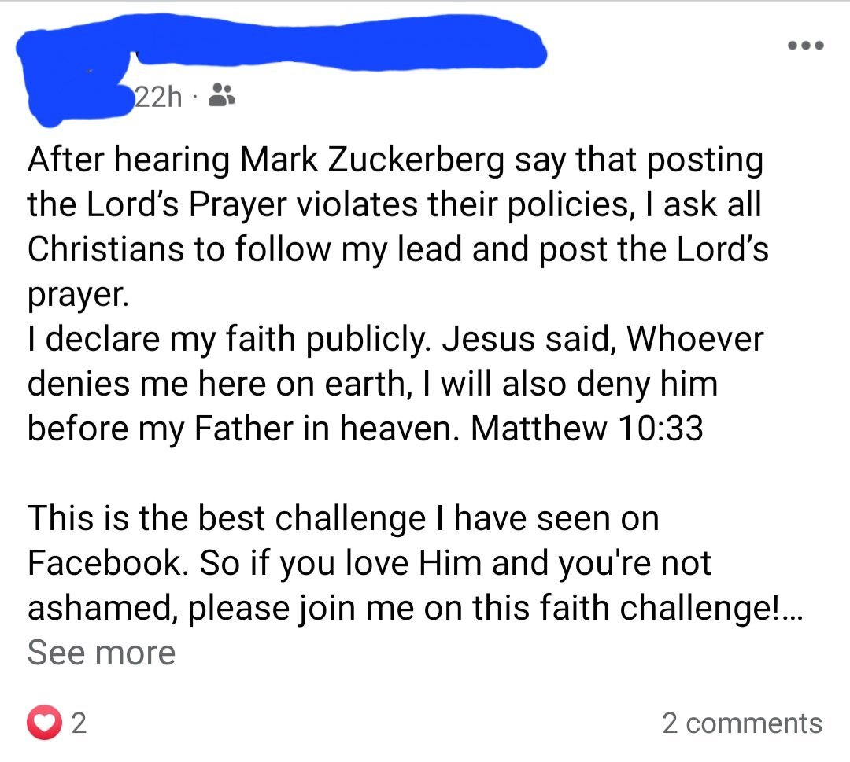Click the red heart reaction icon
This screenshot has width=850, height=762.
[x=44, y=723]
